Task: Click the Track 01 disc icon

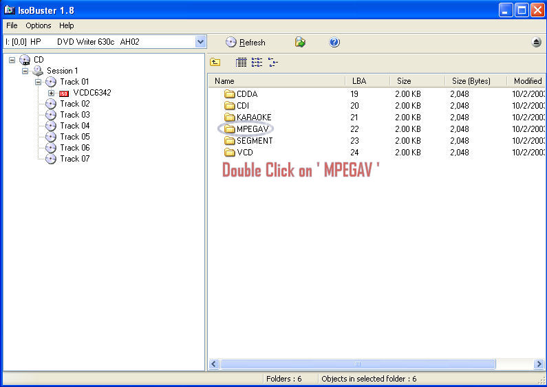Action: (51, 82)
